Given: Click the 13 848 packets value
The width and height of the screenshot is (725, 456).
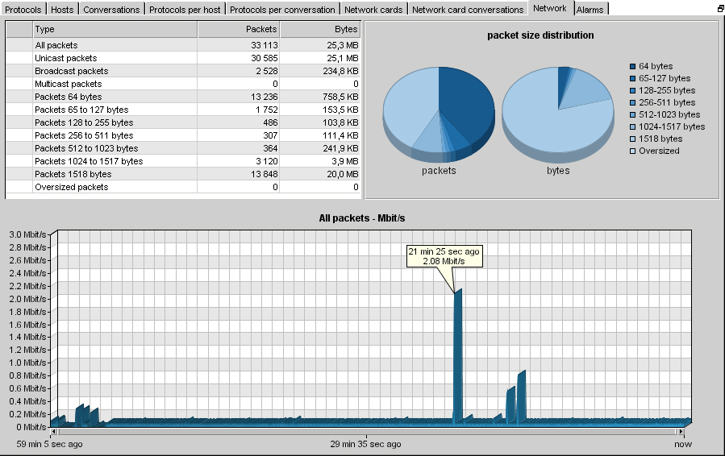Looking at the screenshot, I should click(265, 175).
